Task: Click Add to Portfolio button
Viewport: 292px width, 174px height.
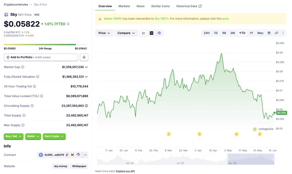Action: (41, 57)
